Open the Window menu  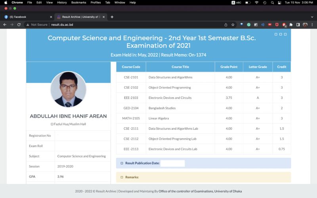click(x=120, y=3)
